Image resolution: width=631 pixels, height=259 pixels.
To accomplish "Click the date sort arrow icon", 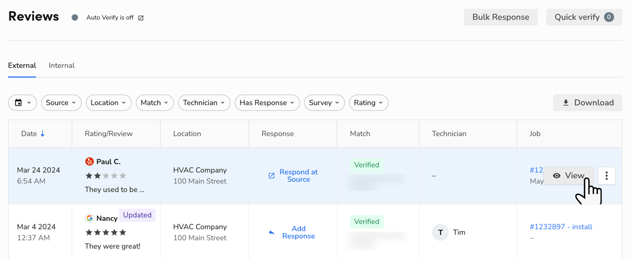I will point(43,134).
